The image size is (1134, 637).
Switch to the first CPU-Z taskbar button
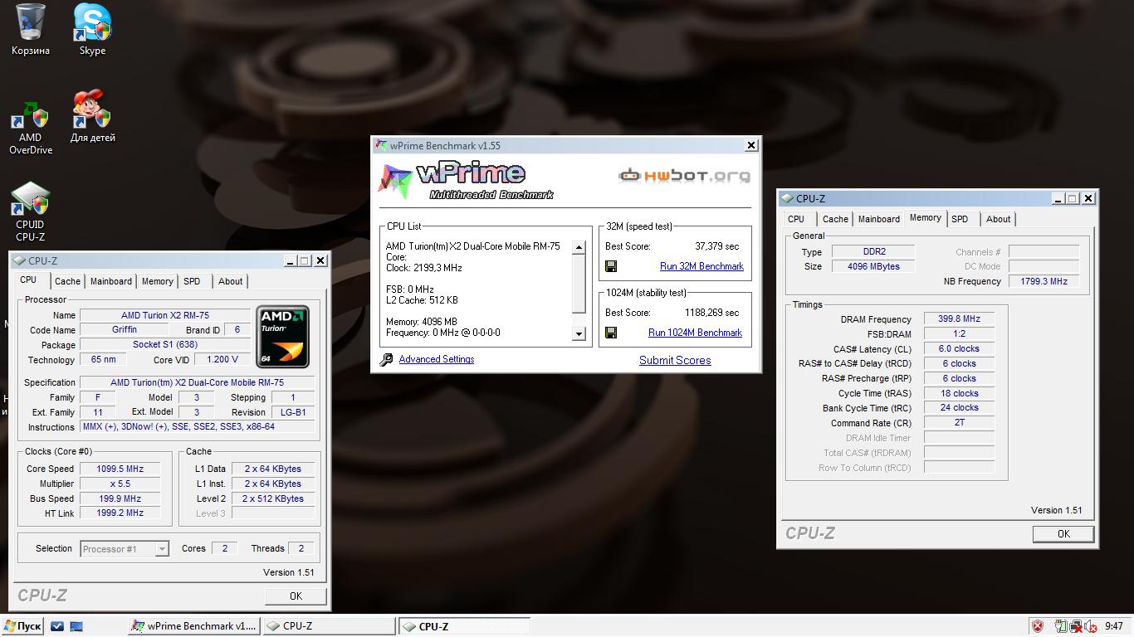coord(329,626)
